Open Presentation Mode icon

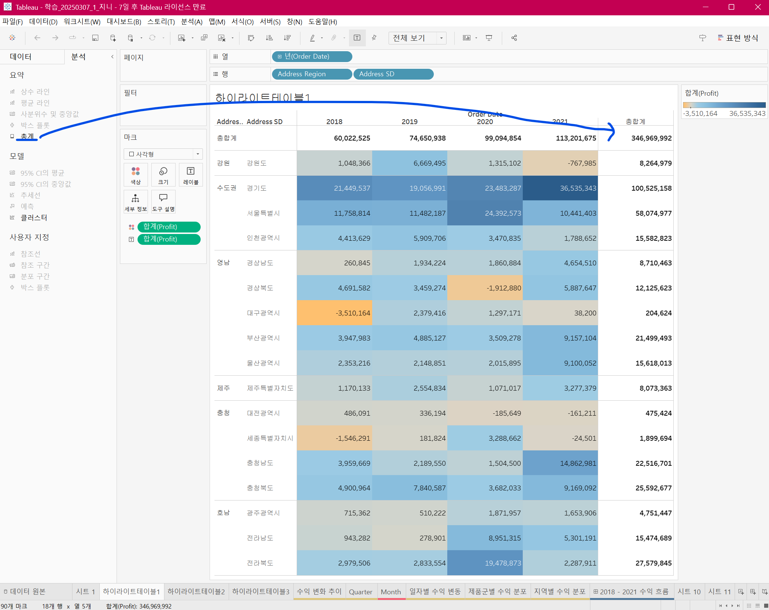click(x=489, y=38)
